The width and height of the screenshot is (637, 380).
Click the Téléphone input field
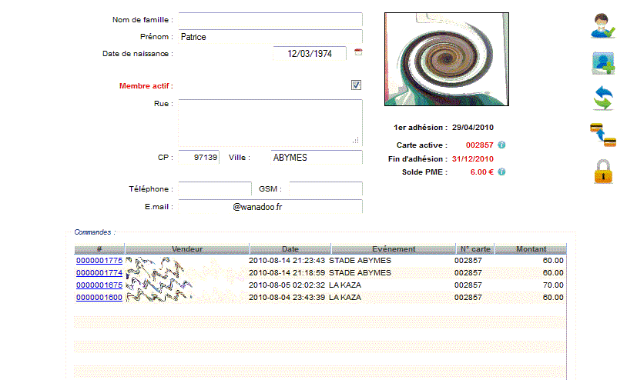215,188
